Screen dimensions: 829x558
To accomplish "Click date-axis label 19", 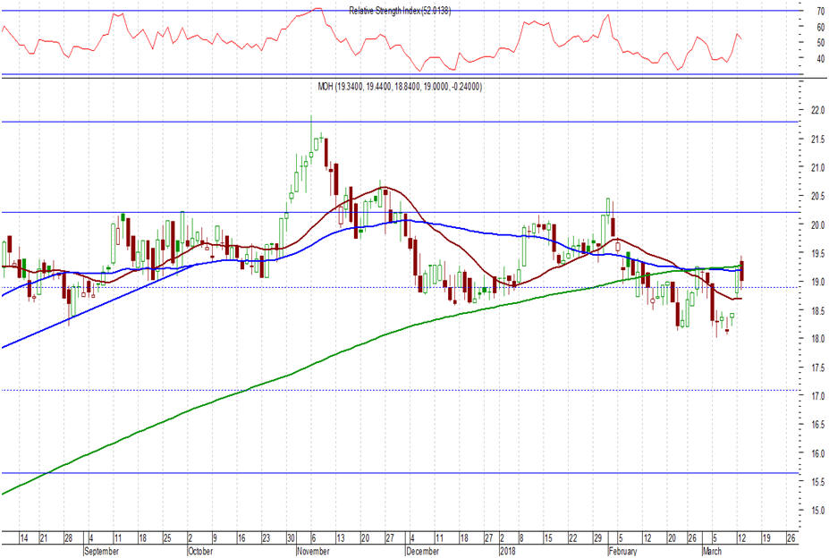I will coord(766,538).
